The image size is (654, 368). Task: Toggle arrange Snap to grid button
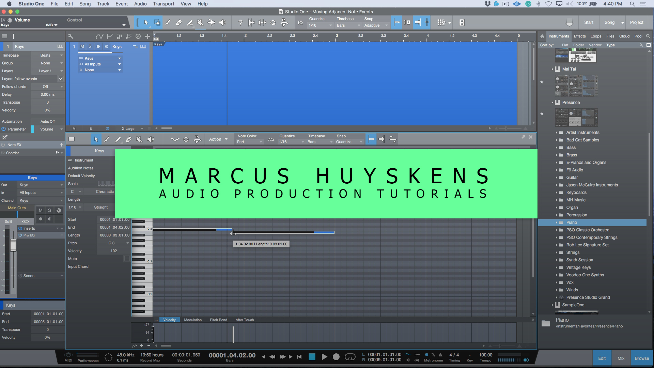(396, 22)
